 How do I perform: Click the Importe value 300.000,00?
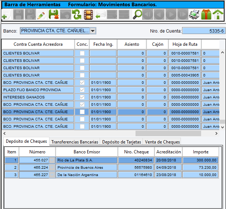click(x=200, y=160)
